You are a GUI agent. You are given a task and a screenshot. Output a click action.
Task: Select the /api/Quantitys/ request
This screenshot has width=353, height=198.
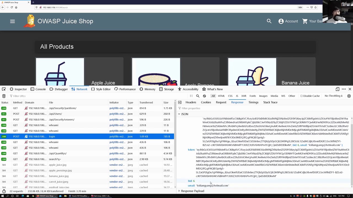tap(87, 153)
